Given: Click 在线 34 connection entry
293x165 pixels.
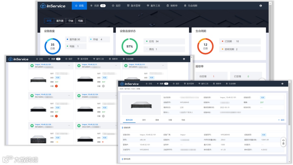Looking at the screenshot, I should pos(164,41).
